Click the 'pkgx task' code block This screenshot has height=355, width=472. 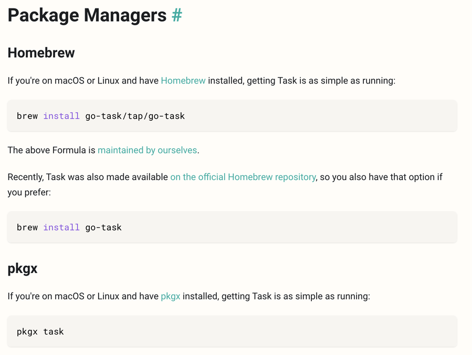[232, 331]
